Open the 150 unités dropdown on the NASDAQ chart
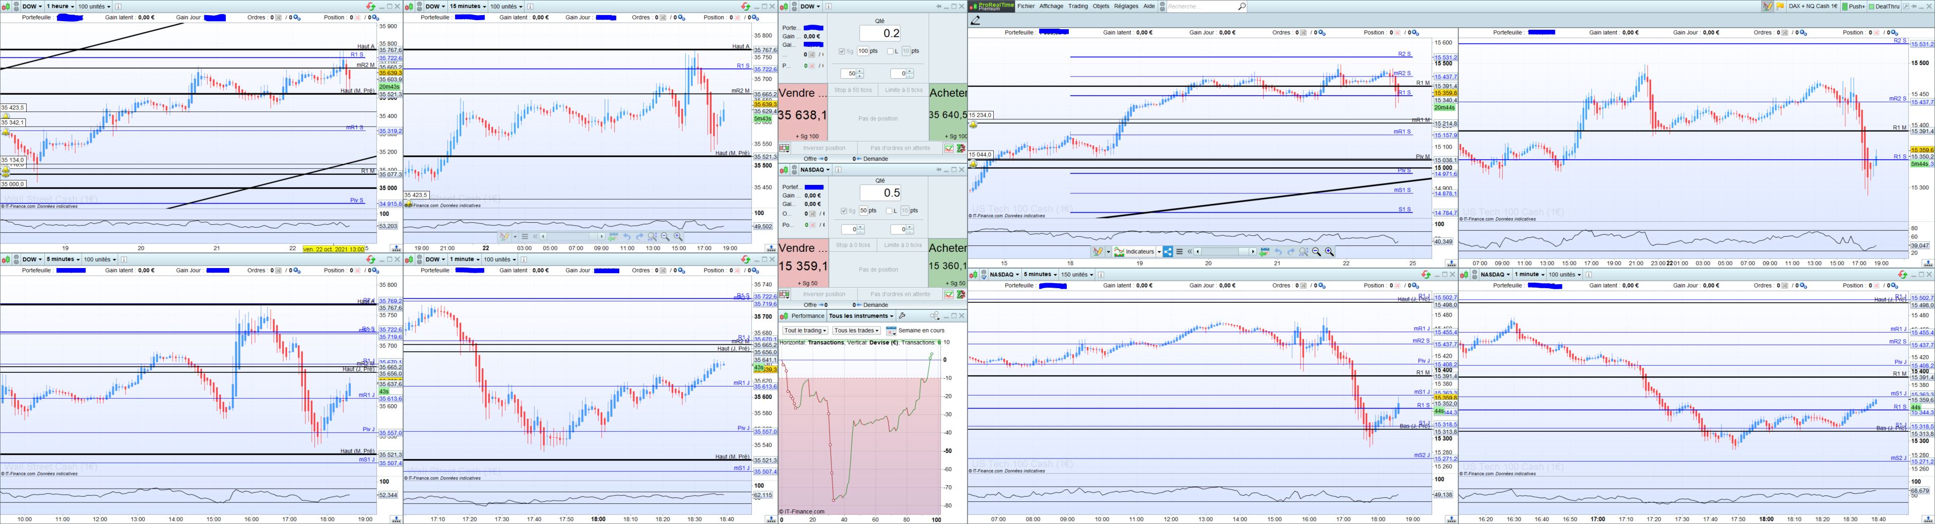 (1076, 275)
